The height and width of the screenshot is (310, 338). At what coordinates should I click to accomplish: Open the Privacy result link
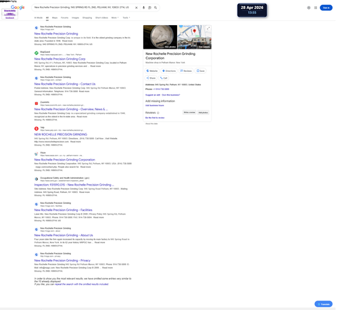(x=62, y=261)
